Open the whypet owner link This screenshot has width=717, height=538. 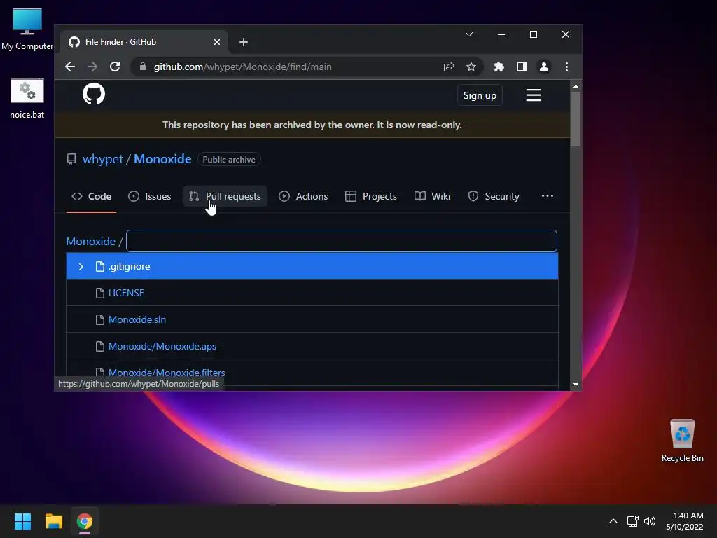point(103,159)
